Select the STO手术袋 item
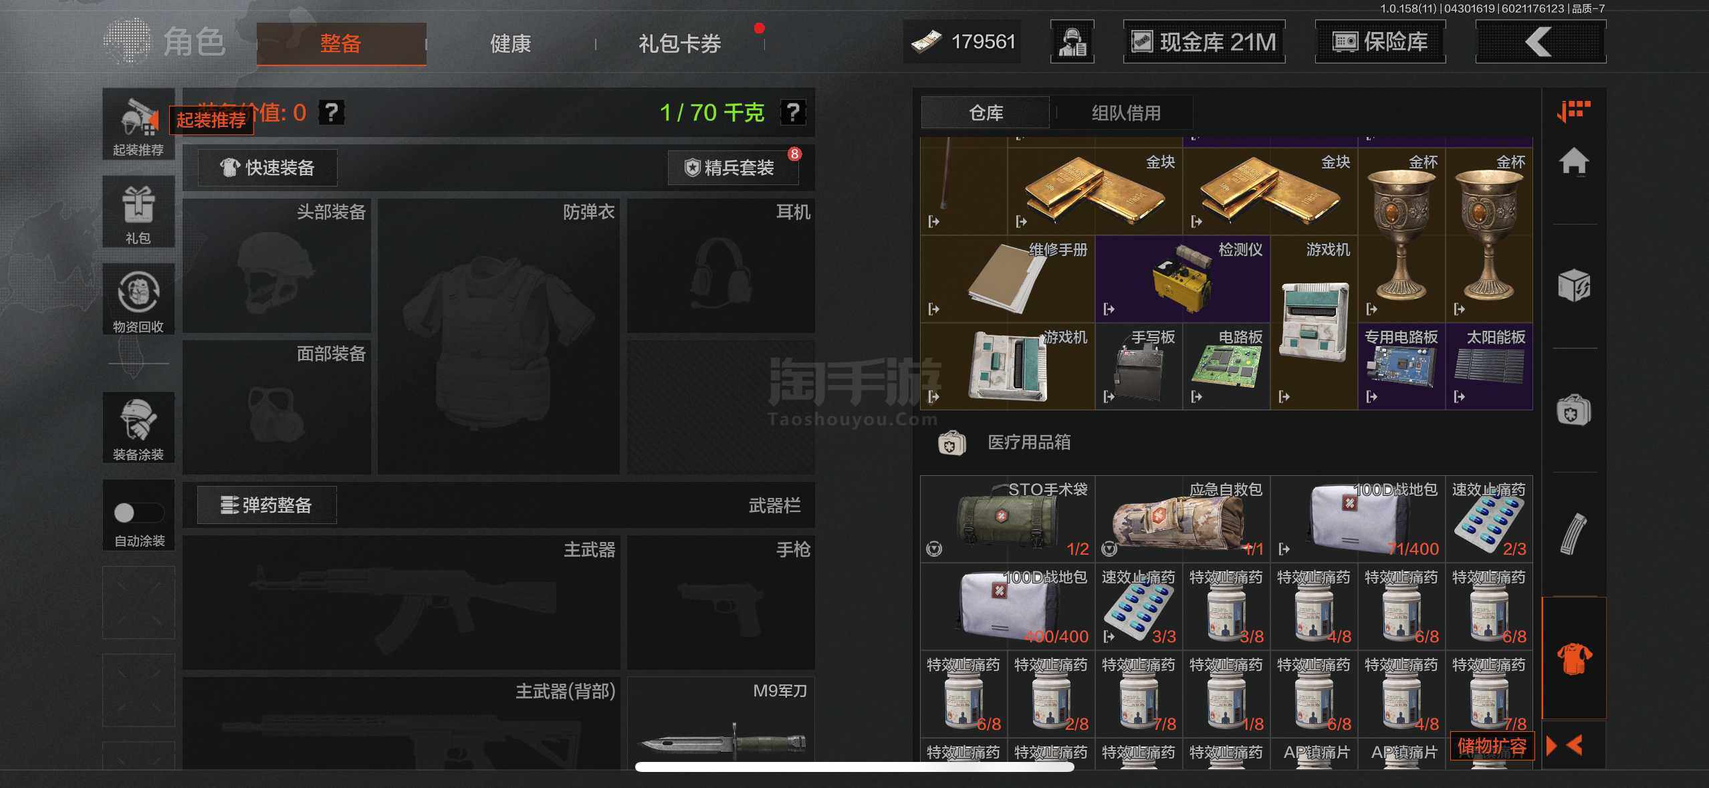 coord(1008,519)
